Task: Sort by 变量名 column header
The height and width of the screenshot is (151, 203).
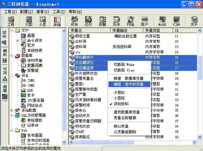Action: tap(89, 31)
